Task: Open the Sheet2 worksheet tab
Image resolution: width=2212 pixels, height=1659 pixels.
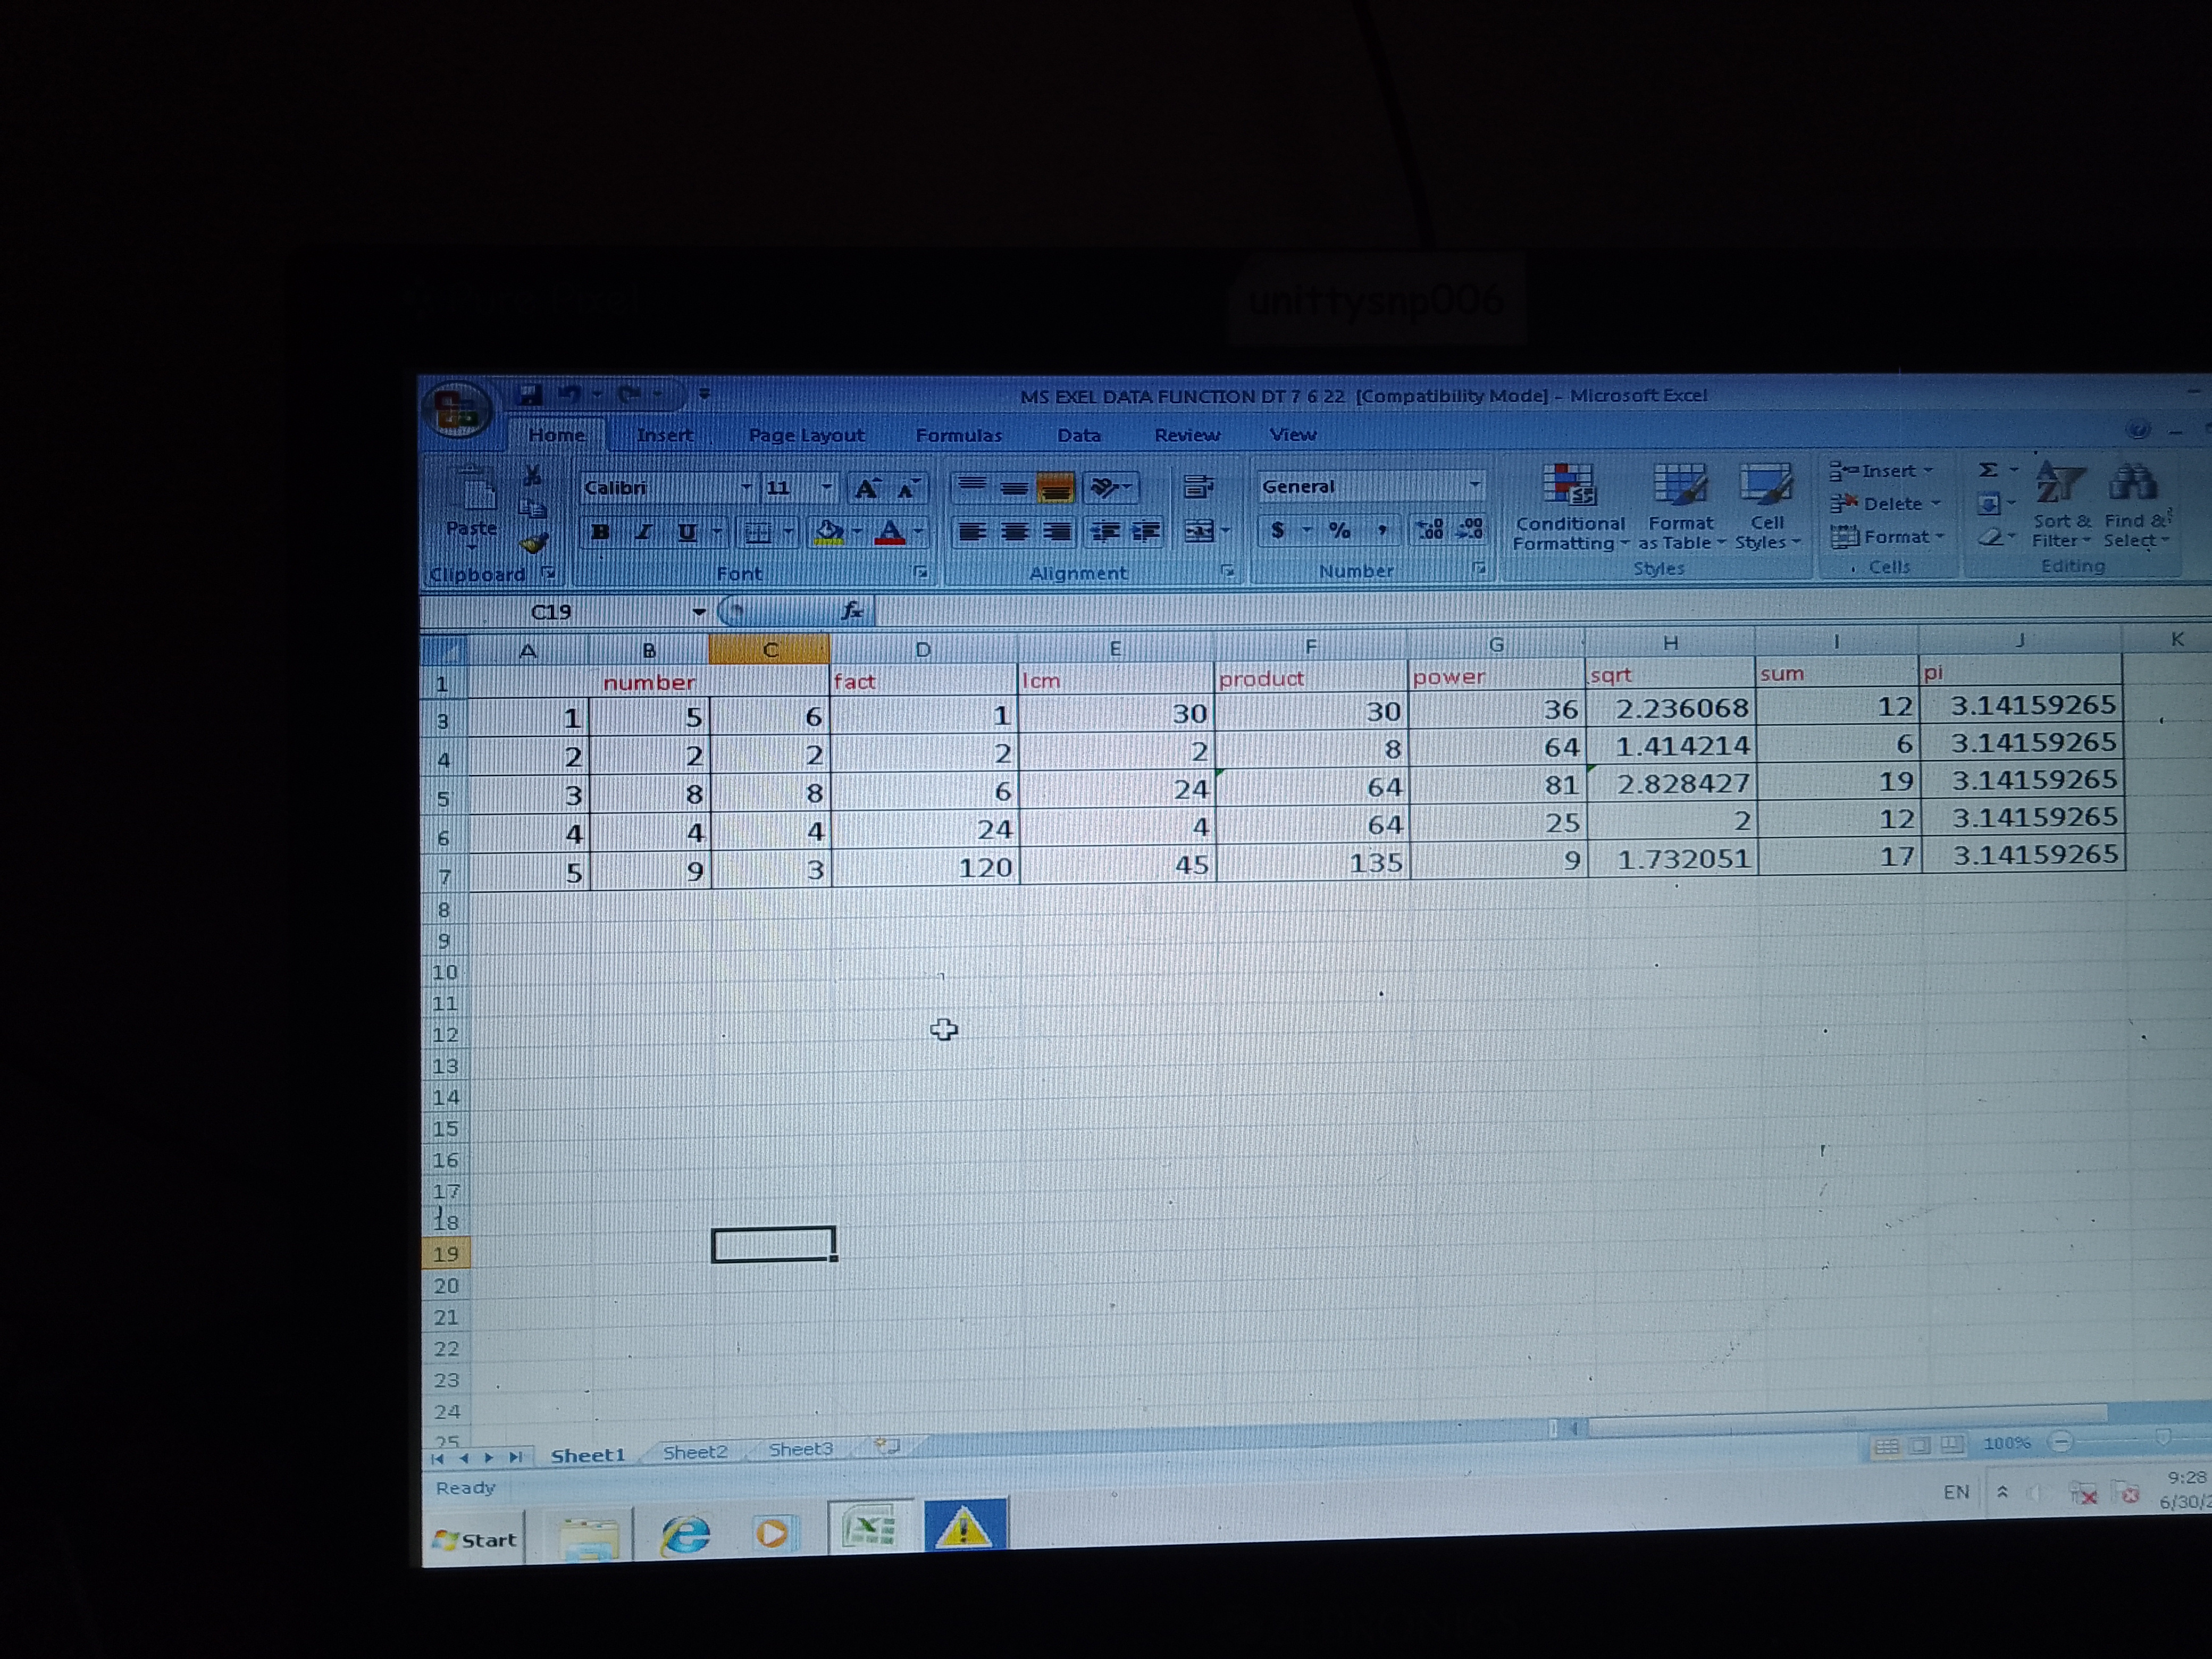Action: coord(695,1452)
